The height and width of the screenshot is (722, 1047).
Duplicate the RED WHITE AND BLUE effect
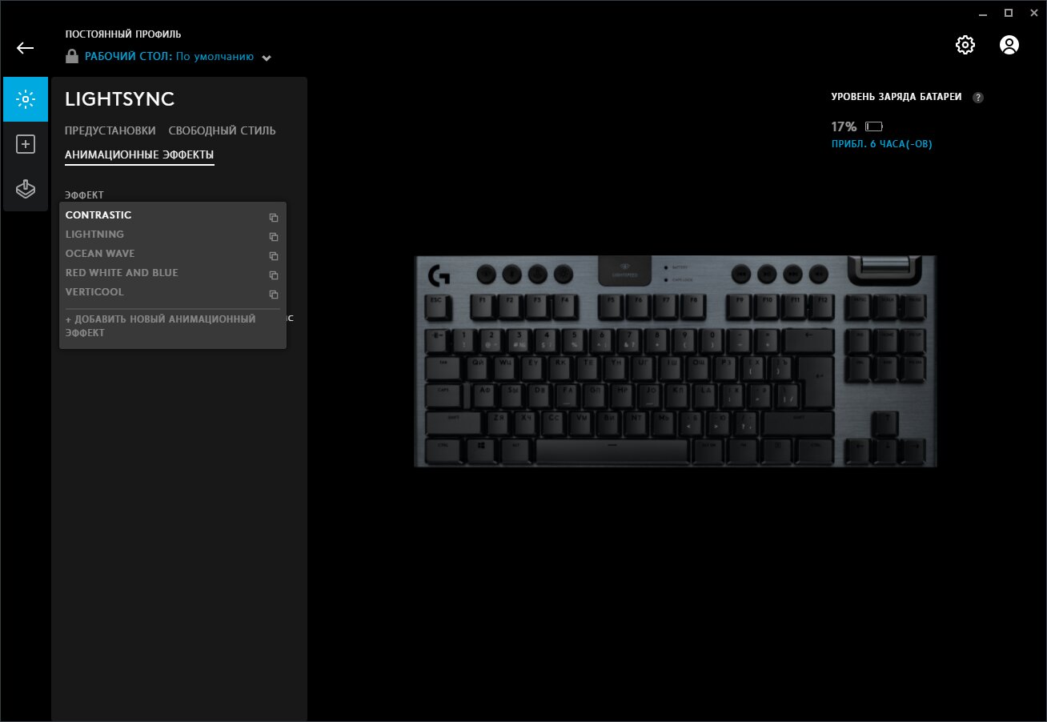pyautogui.click(x=274, y=275)
